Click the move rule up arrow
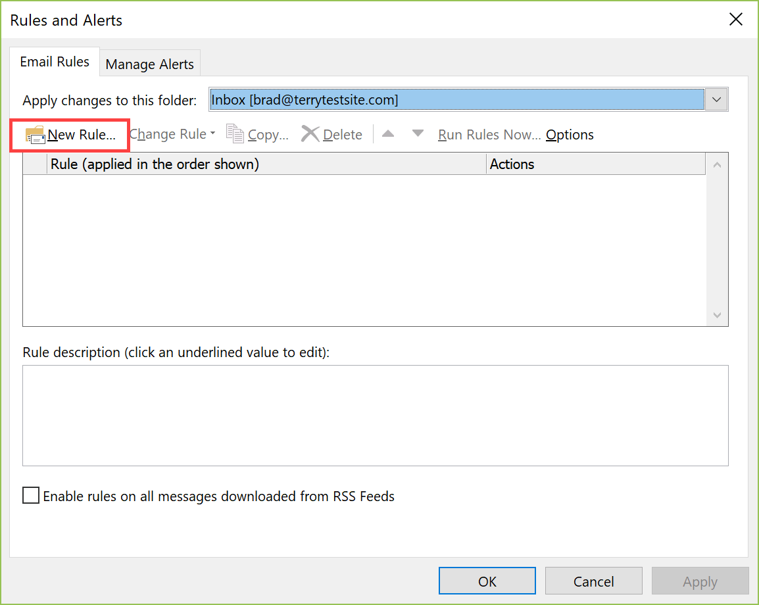Image resolution: width=759 pixels, height=605 pixels. (x=388, y=133)
